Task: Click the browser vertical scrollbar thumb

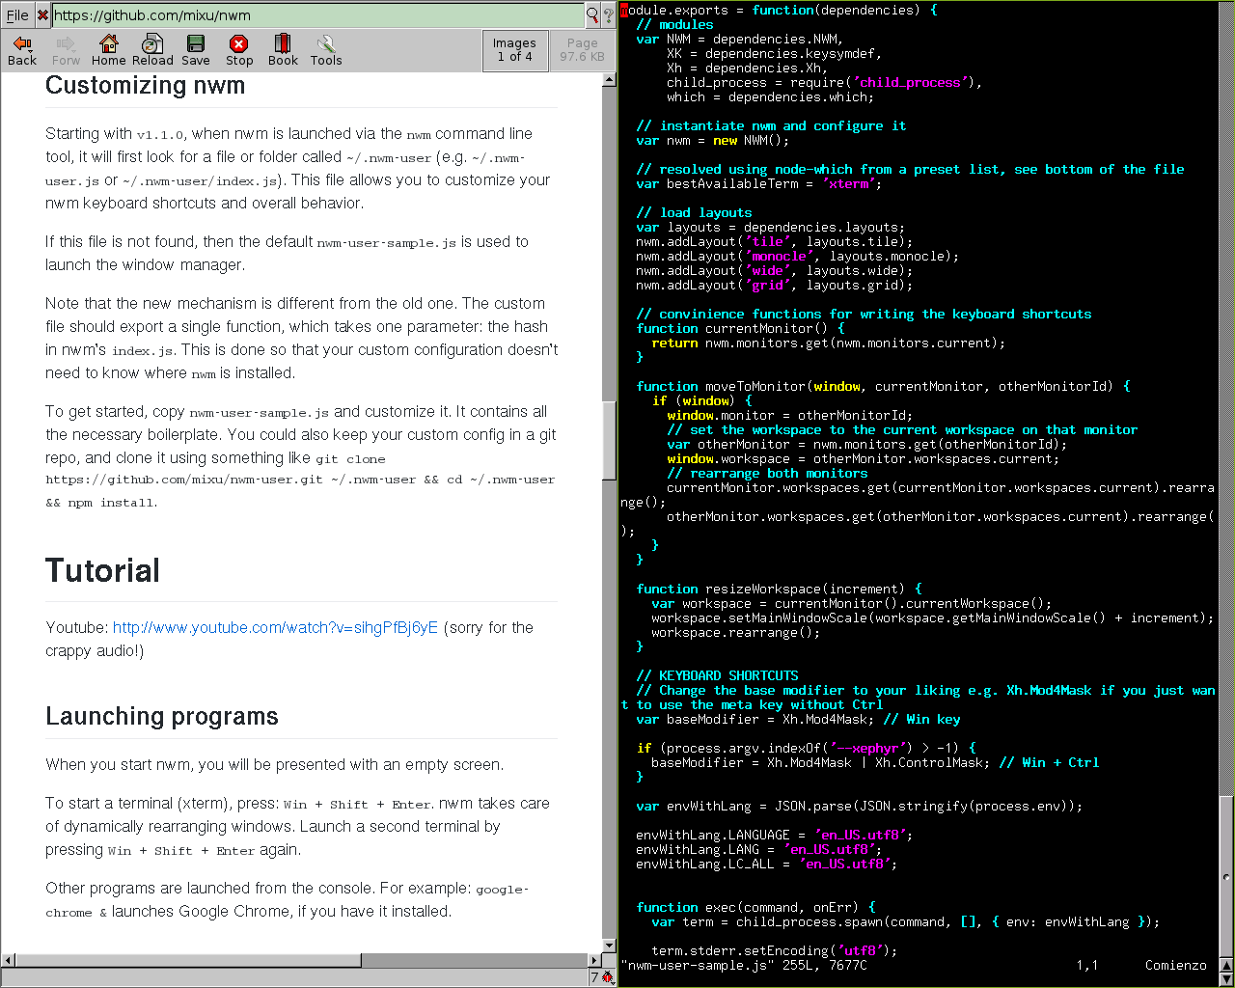Action: 610,441
